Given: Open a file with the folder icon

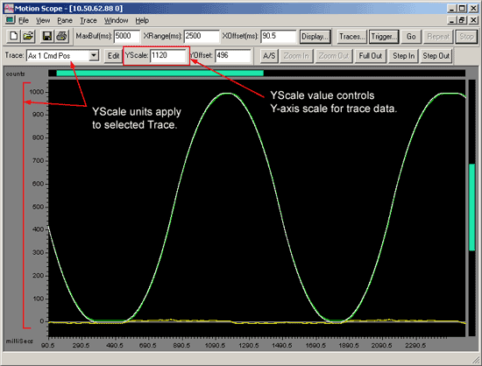Looking at the screenshot, I should 28,36.
